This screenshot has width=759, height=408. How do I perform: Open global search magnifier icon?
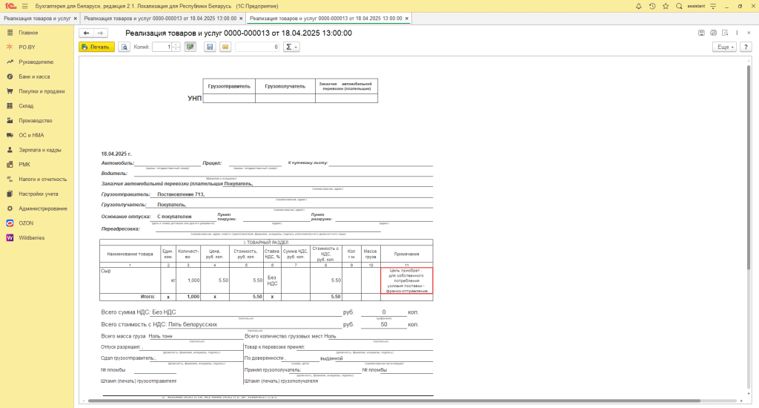tap(679, 6)
